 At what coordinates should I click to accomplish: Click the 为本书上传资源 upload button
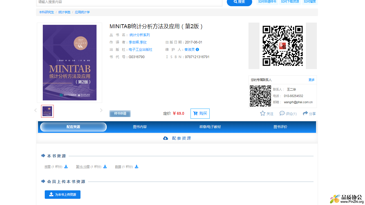(x=62, y=195)
